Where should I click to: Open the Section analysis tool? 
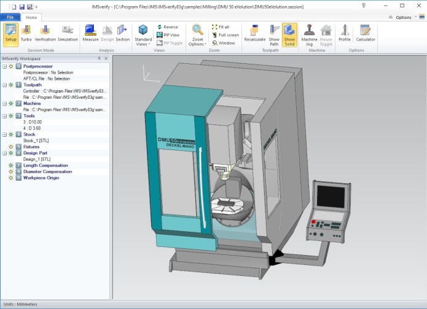click(x=122, y=34)
